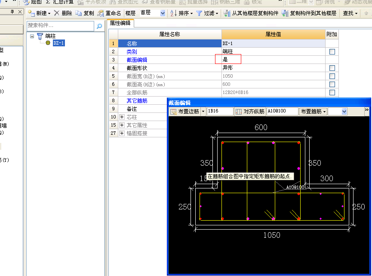Click the 类别 property link

point(132,52)
